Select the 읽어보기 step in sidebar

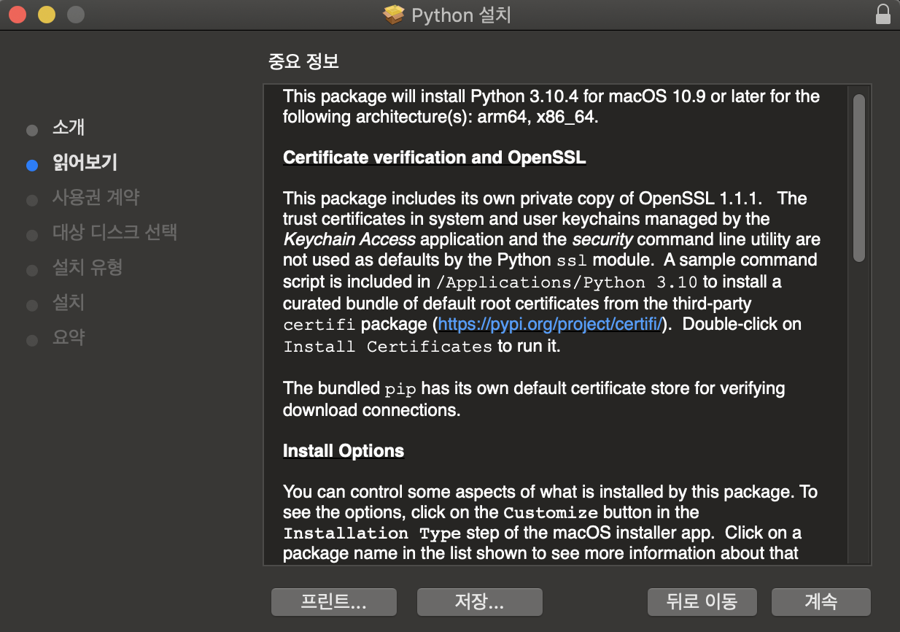[x=85, y=162]
